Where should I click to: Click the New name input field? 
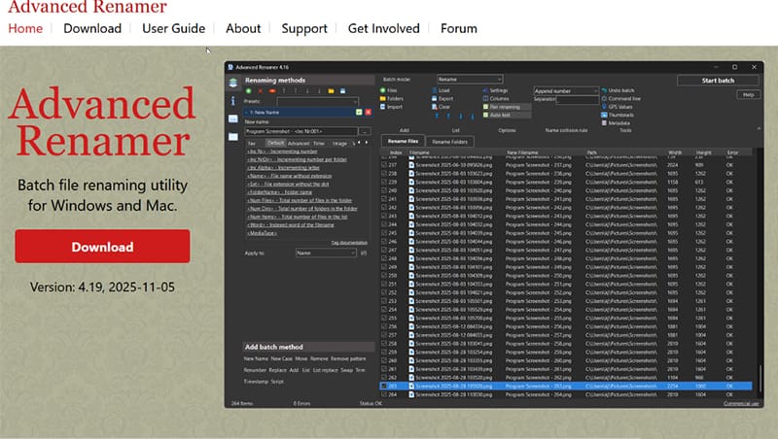(x=301, y=130)
